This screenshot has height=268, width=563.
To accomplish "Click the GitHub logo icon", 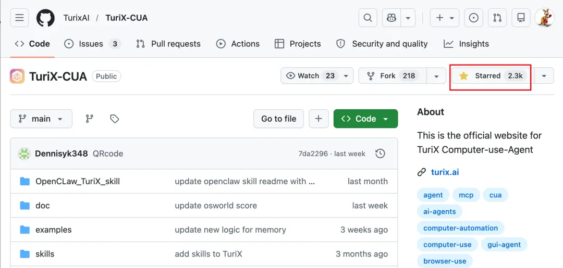I will pyautogui.click(x=45, y=18).
